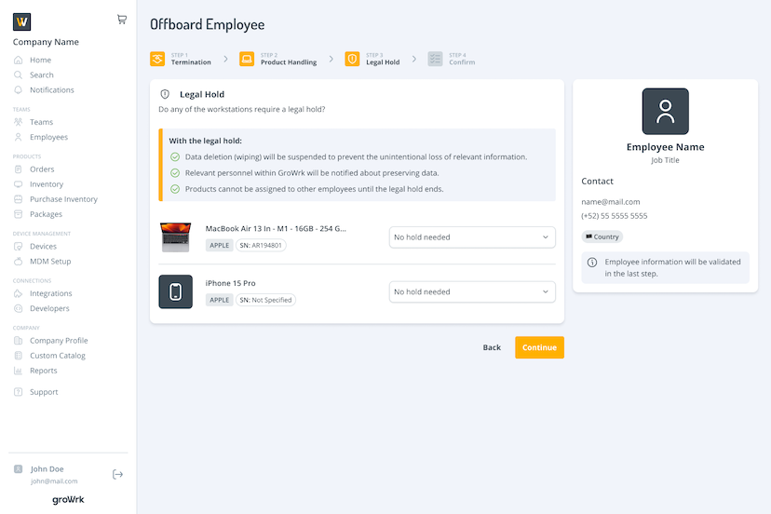Go to Employees in the sidebar
This screenshot has height=514, width=771.
[48, 138]
